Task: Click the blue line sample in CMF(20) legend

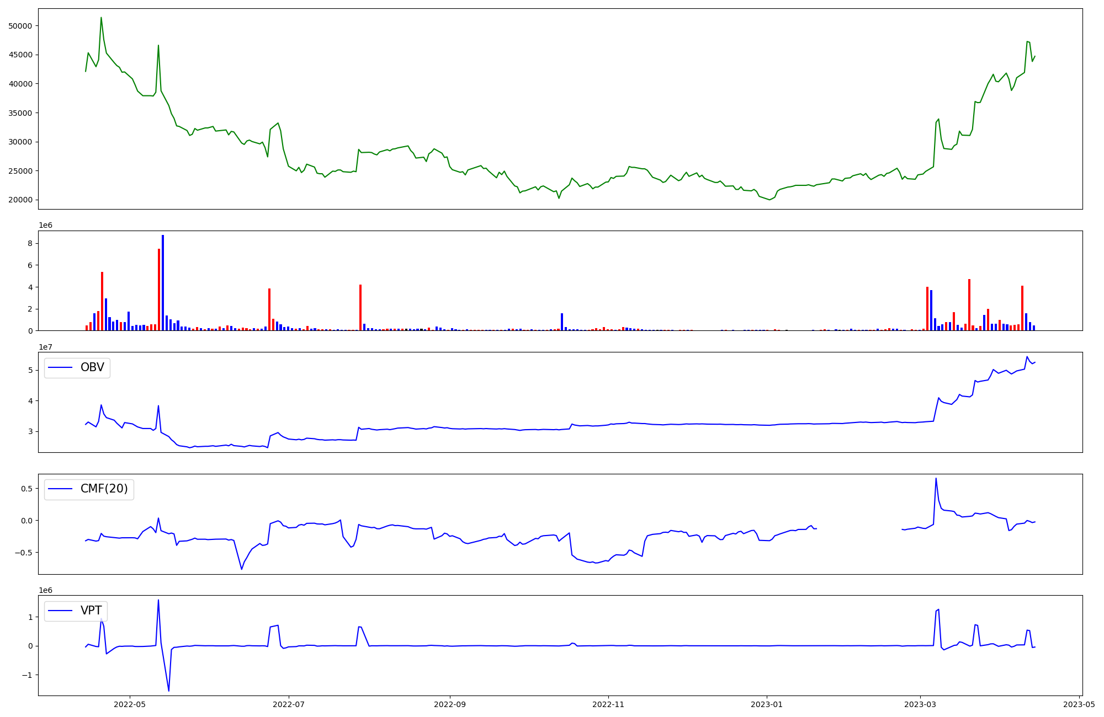Action: tap(61, 489)
